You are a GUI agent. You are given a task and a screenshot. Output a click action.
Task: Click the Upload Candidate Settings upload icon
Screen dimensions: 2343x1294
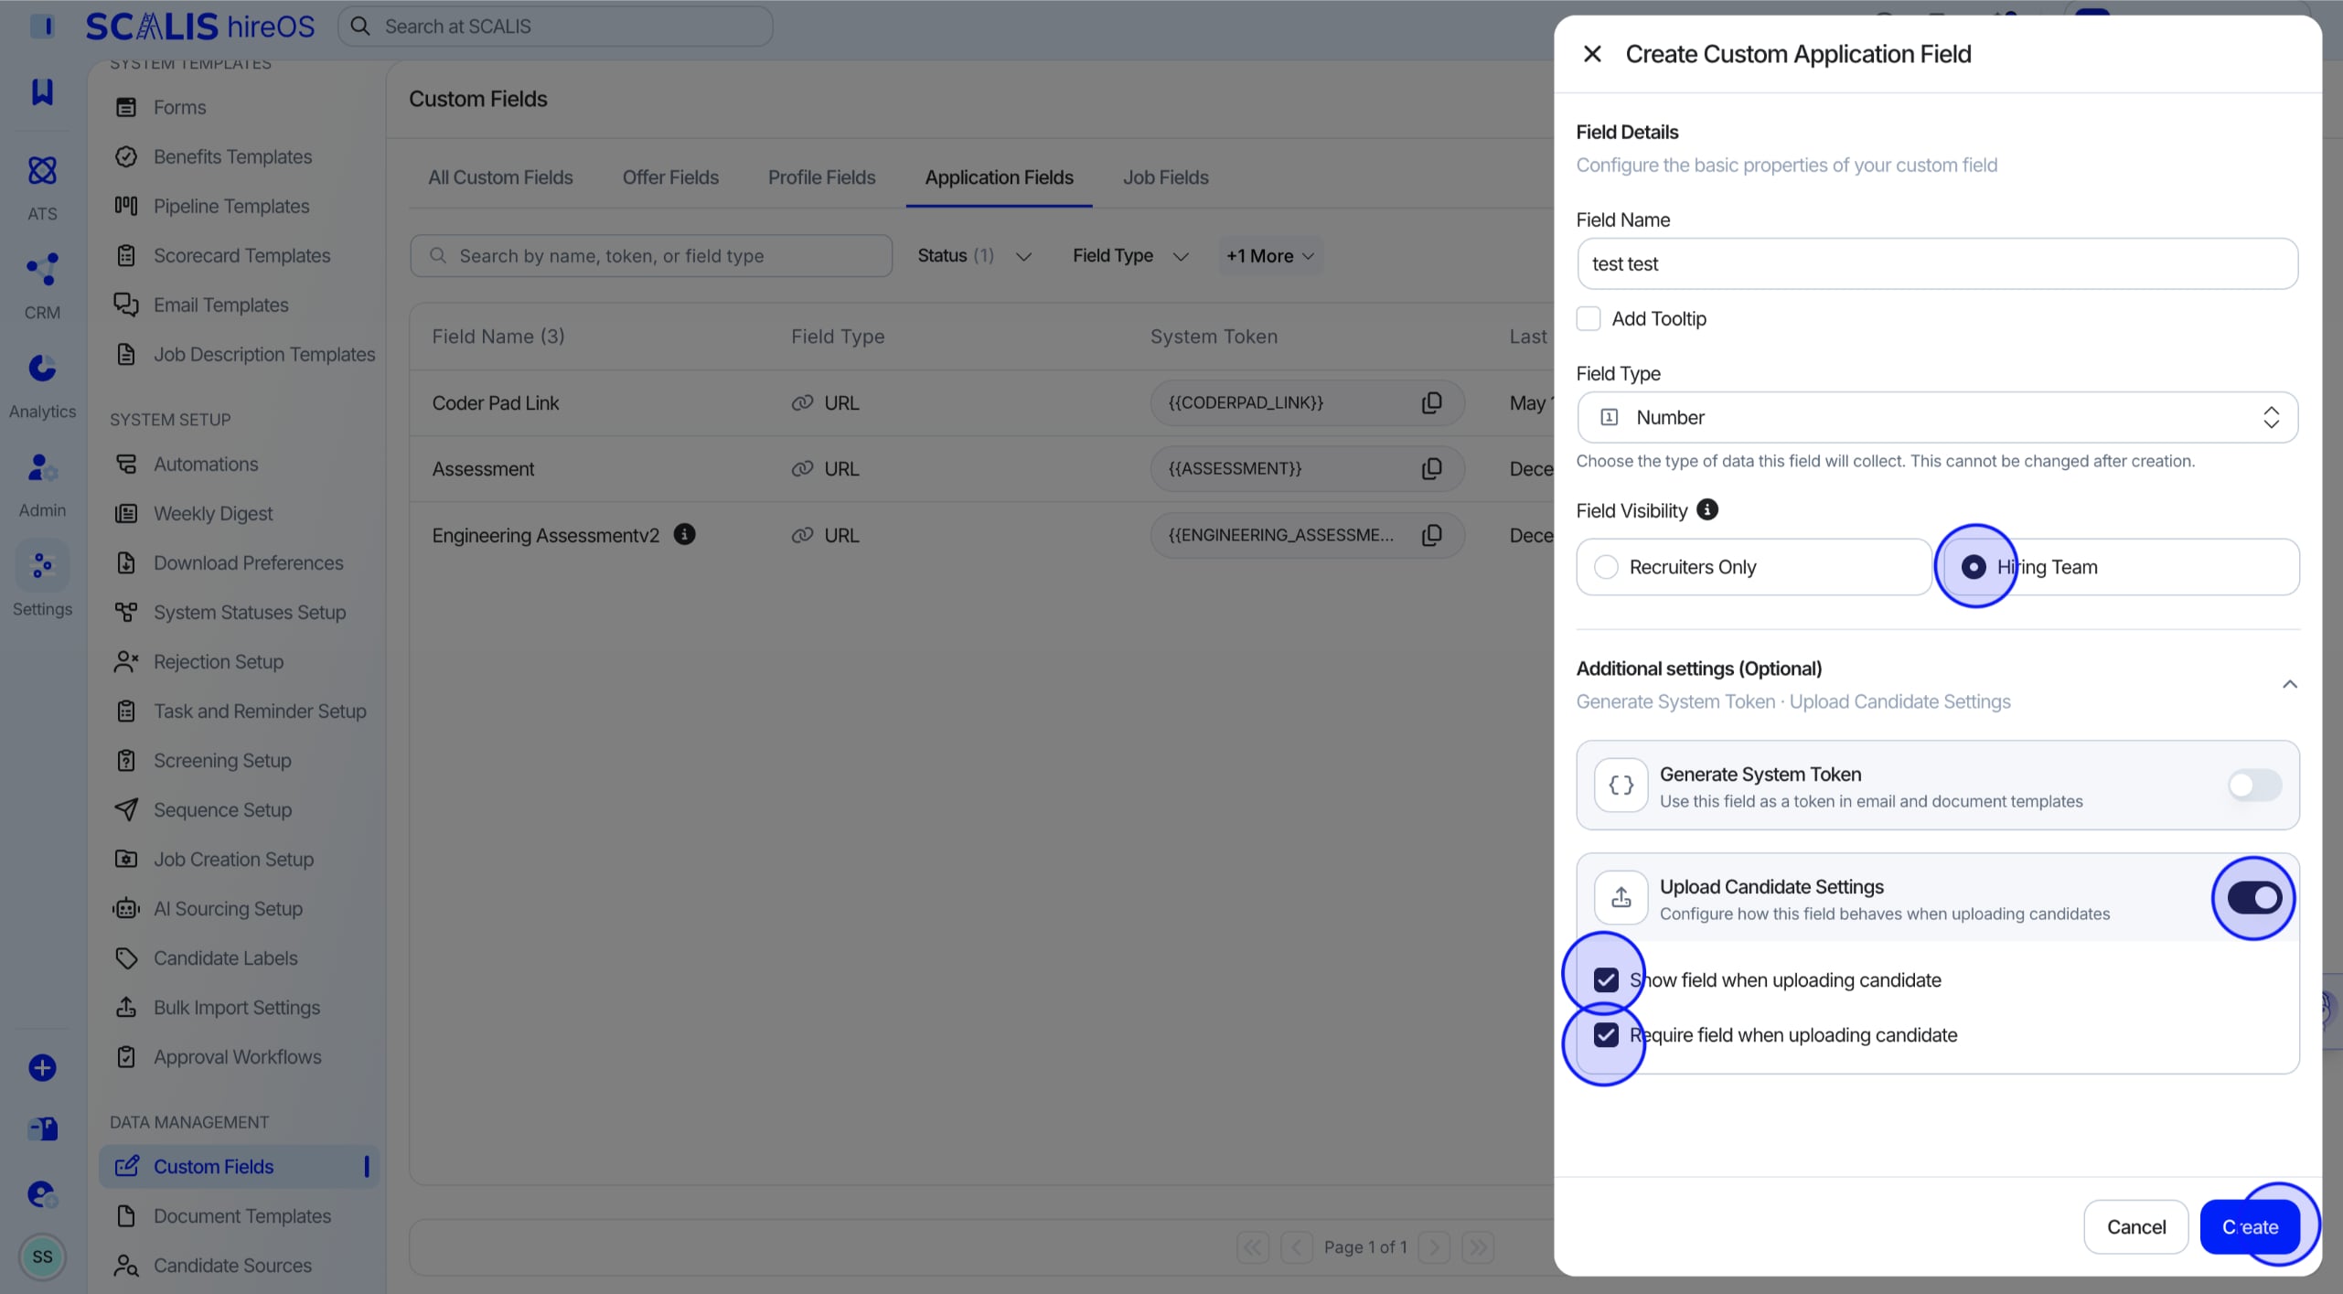(1621, 897)
